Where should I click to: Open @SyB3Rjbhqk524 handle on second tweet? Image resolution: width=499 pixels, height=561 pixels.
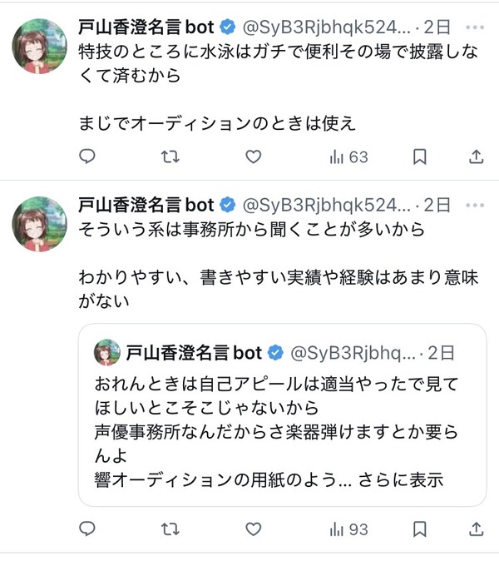(x=326, y=206)
